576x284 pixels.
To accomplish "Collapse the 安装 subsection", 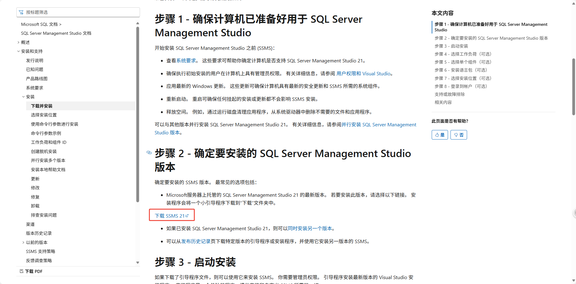I will pos(23,97).
